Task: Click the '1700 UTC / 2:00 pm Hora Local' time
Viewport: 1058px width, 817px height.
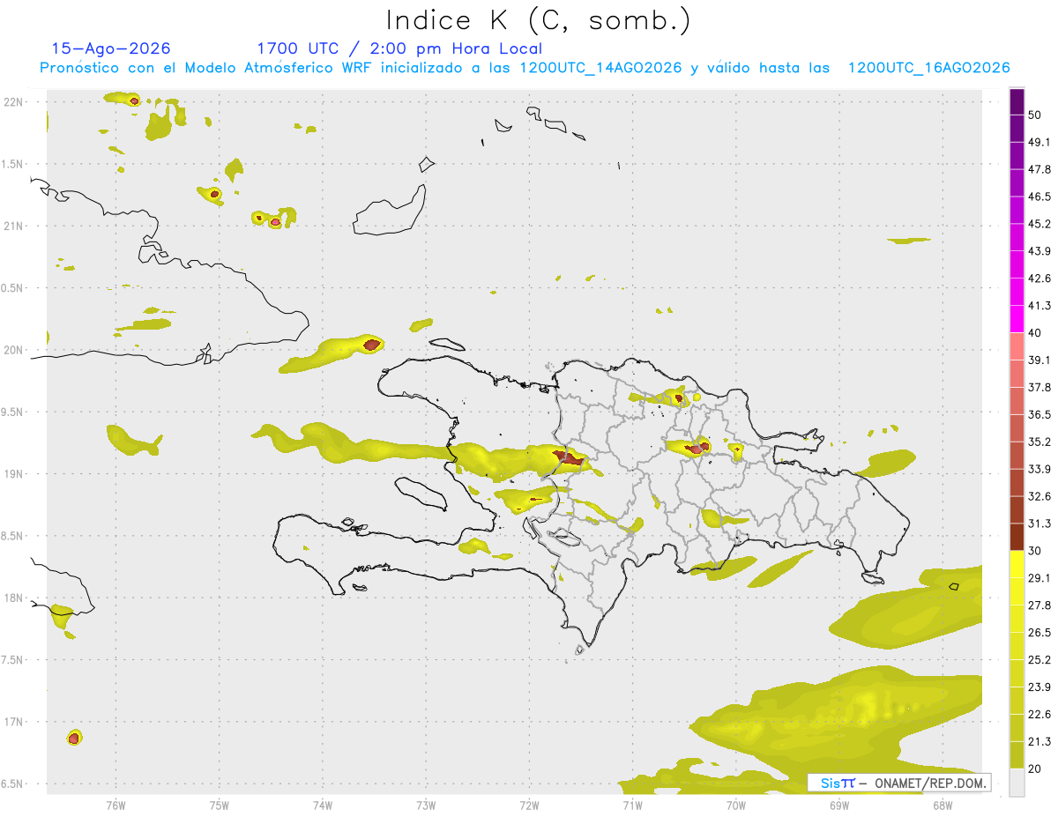Action: coord(399,48)
